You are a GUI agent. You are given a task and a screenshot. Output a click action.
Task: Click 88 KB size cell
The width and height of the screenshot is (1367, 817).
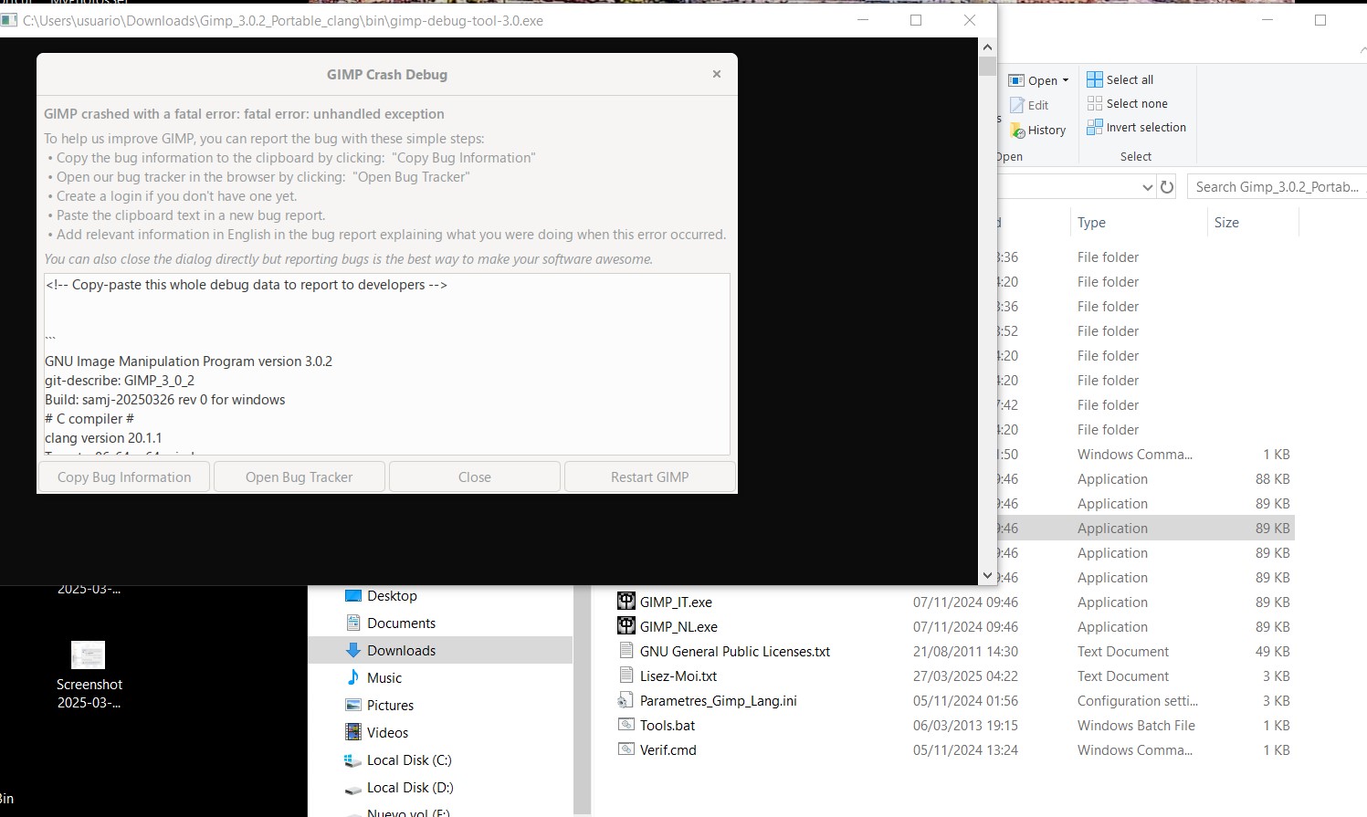coord(1272,478)
